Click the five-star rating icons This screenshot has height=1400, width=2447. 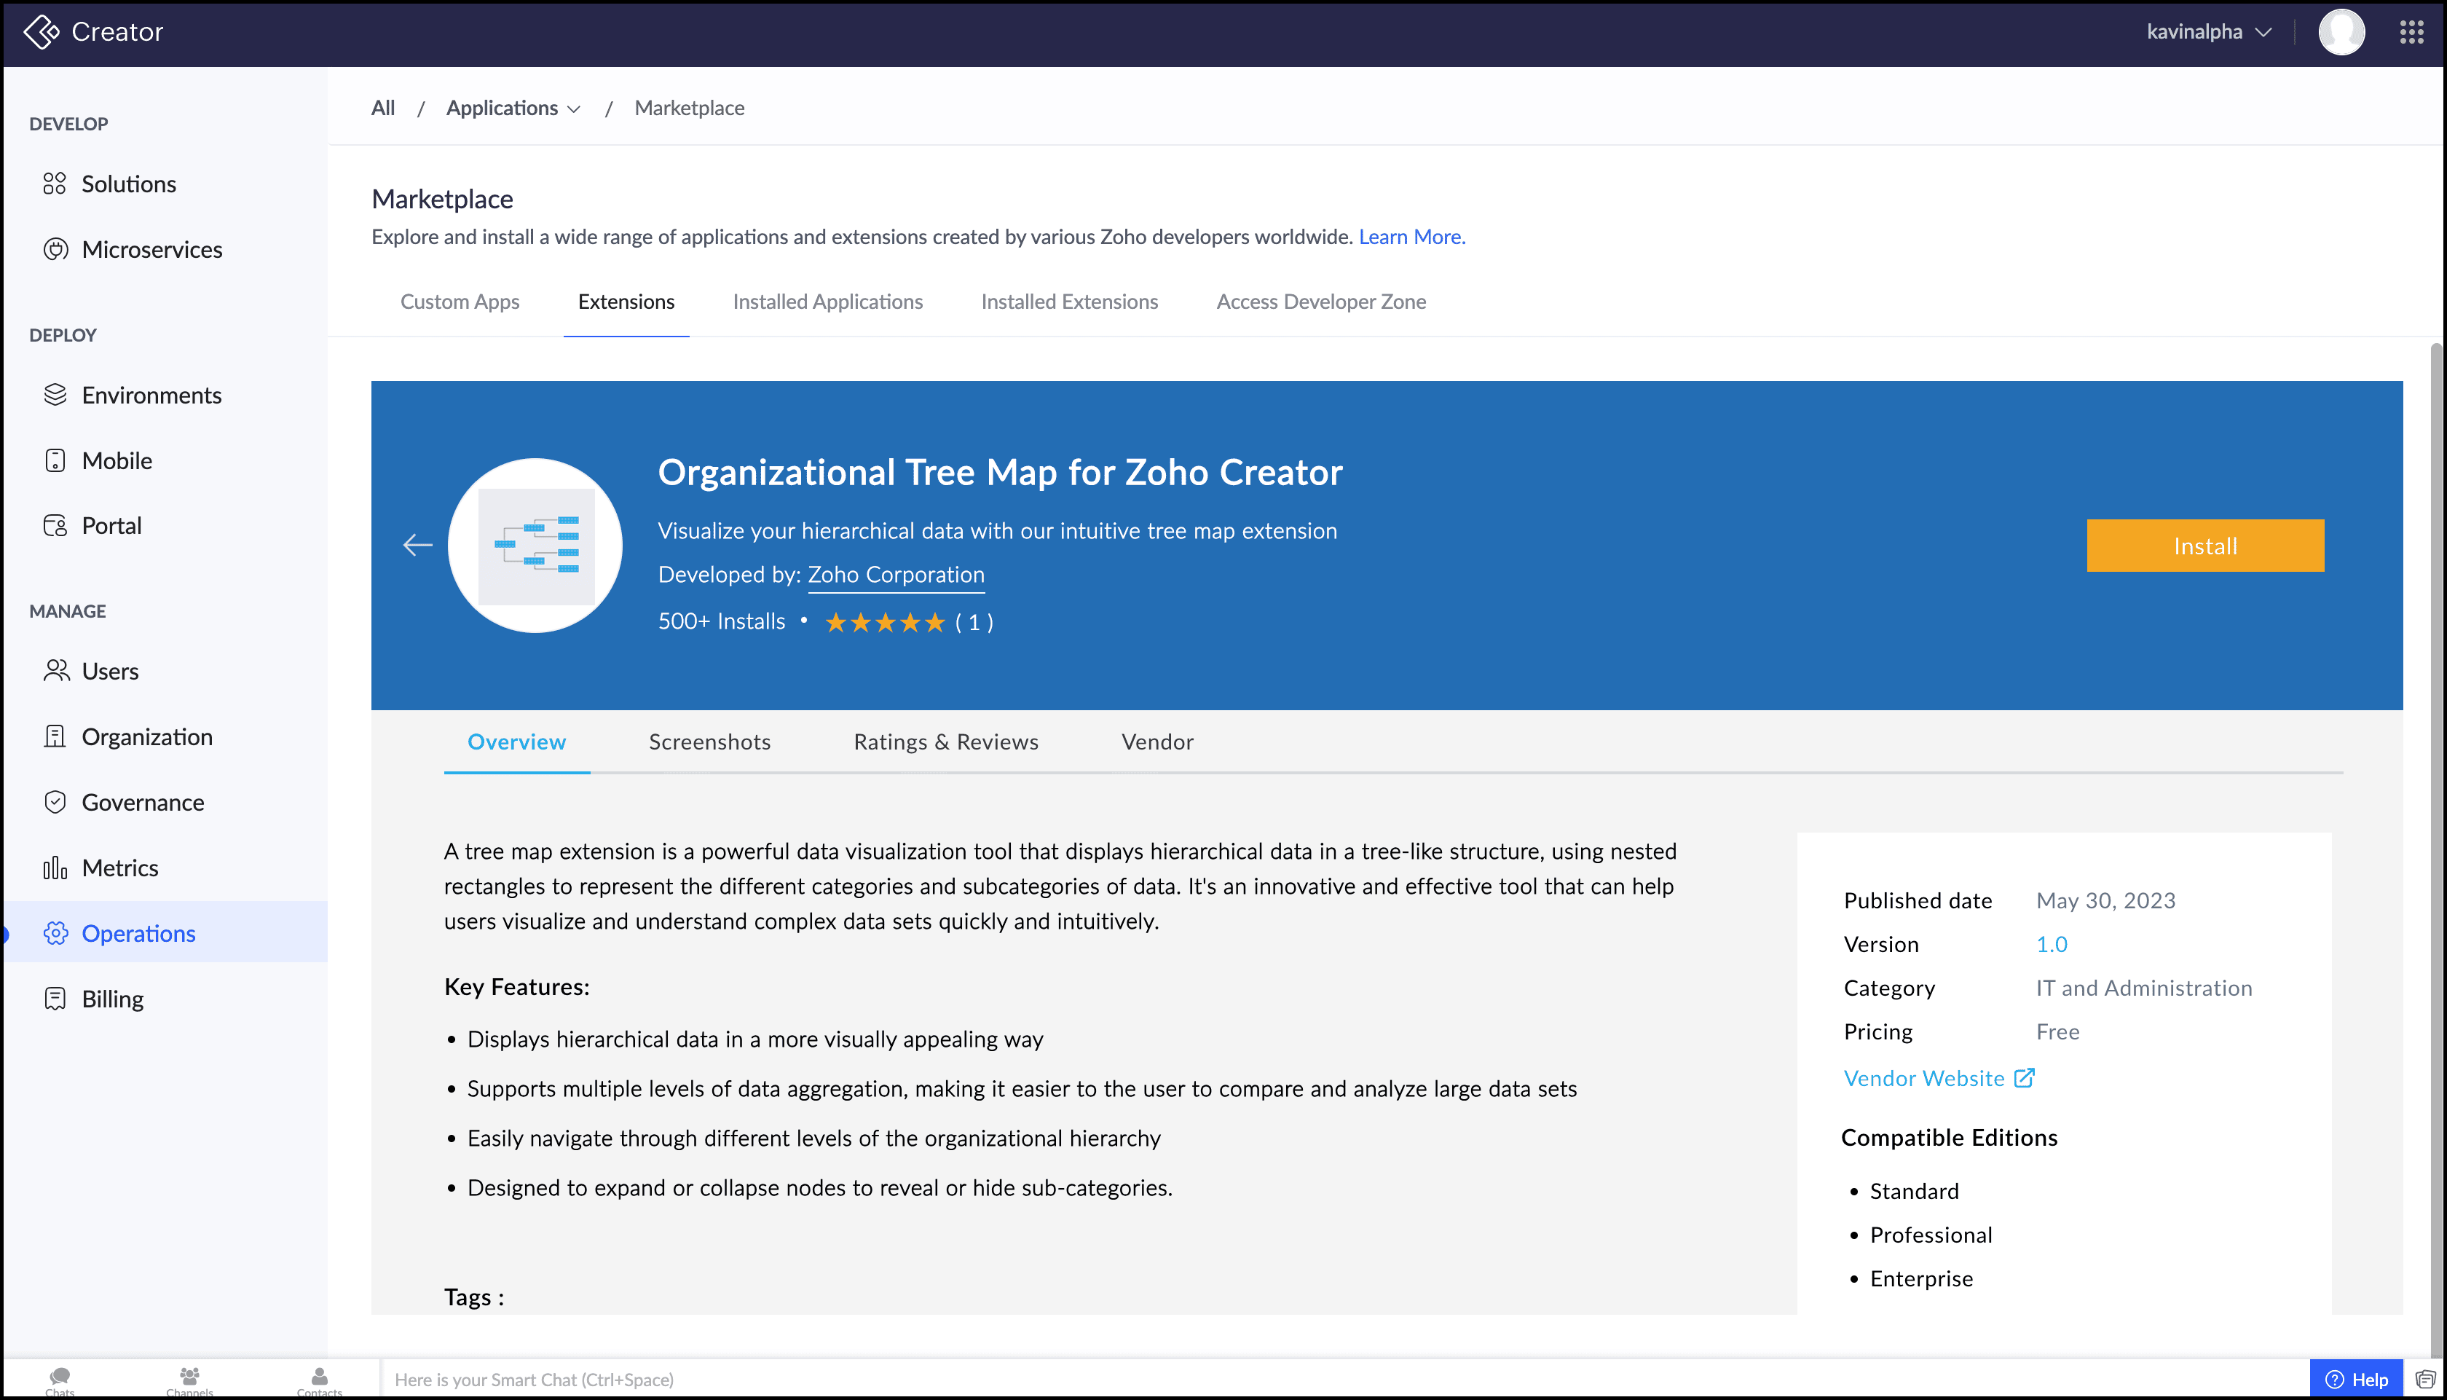pos(885,623)
